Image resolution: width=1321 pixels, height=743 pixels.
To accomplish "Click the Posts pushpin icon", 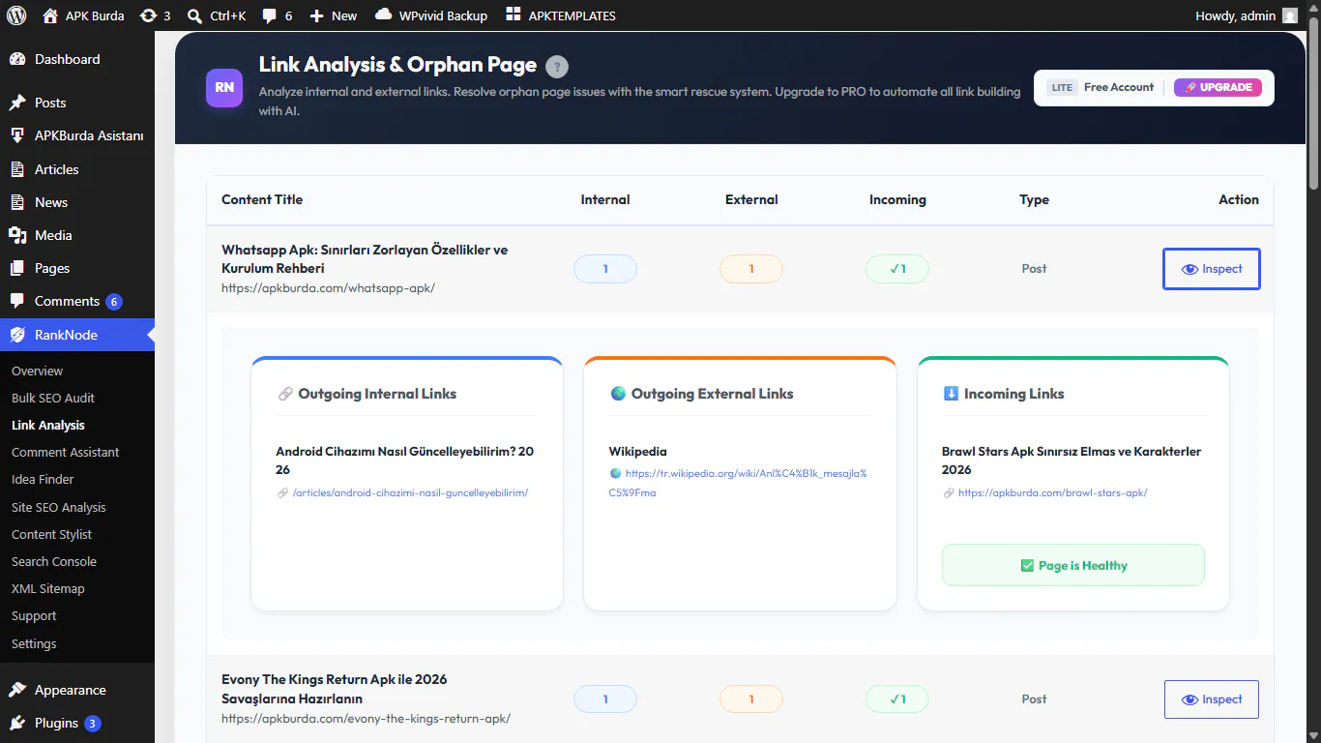I will [x=17, y=103].
